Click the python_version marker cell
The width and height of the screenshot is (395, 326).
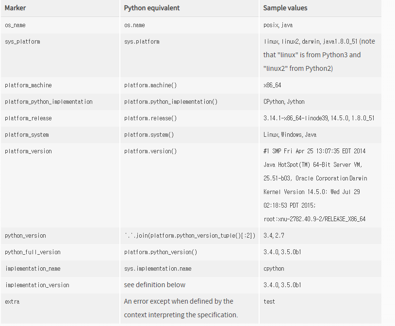tap(25, 235)
